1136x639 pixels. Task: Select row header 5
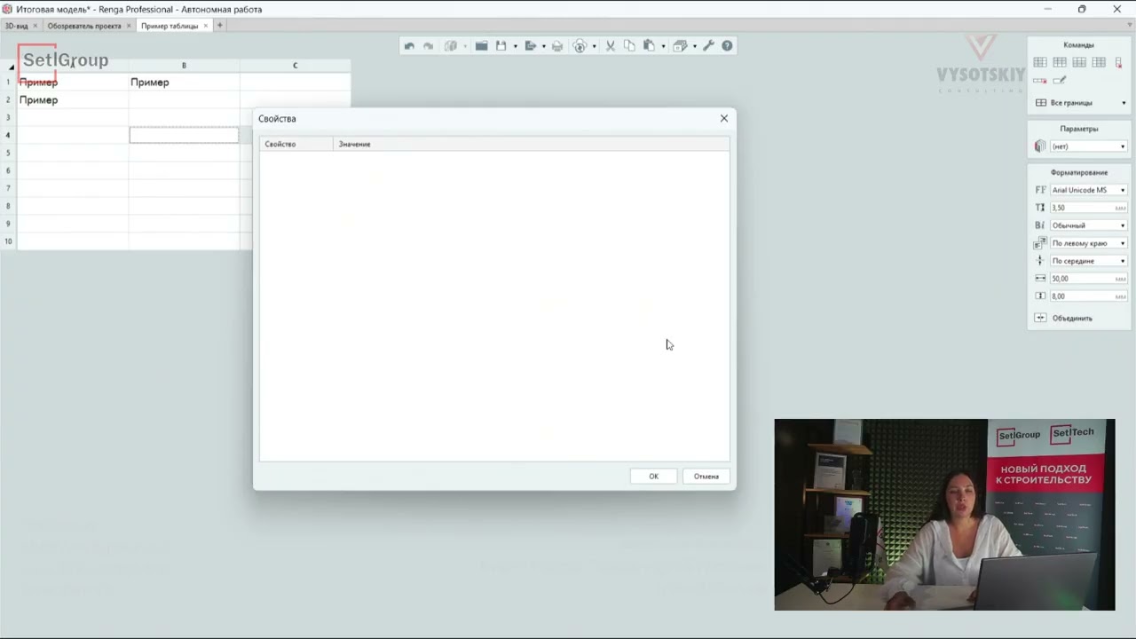point(8,153)
